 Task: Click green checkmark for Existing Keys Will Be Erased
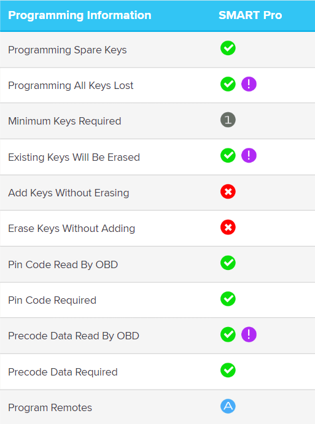point(228,155)
